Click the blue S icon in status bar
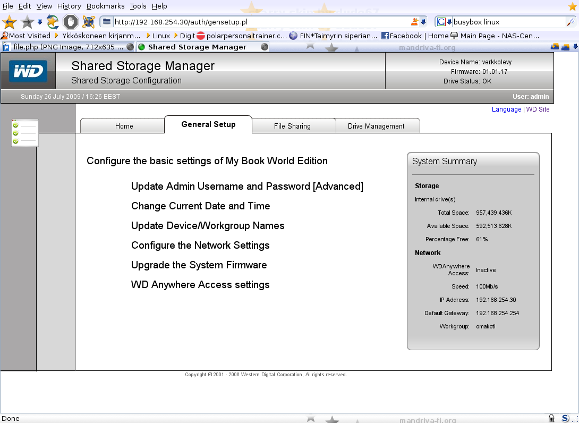 point(565,418)
